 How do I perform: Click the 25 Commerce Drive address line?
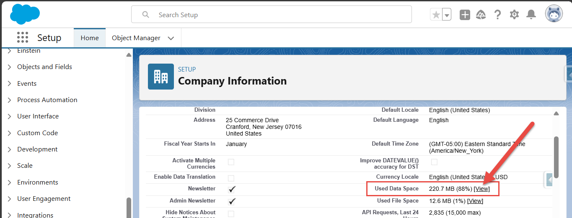coord(252,120)
